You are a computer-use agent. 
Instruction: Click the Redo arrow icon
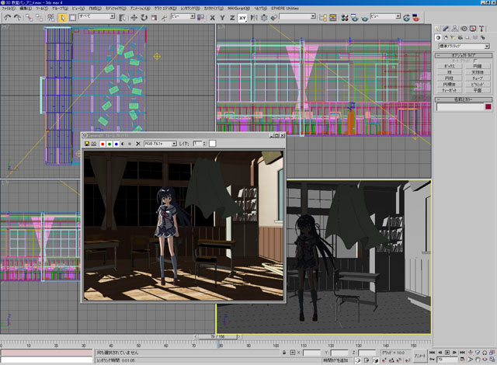(x=17, y=18)
